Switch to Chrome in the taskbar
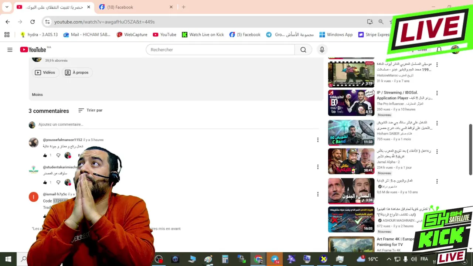Screen dimensions: 473x266 [x=258, y=259]
